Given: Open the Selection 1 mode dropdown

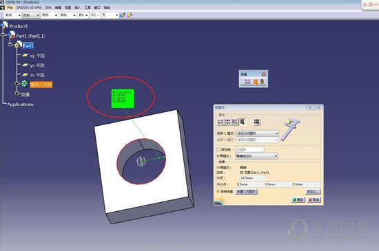Looking at the screenshot, I should pos(258,133).
